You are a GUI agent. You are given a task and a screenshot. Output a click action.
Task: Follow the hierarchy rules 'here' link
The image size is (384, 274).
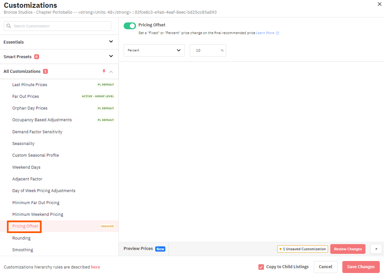[95, 267]
